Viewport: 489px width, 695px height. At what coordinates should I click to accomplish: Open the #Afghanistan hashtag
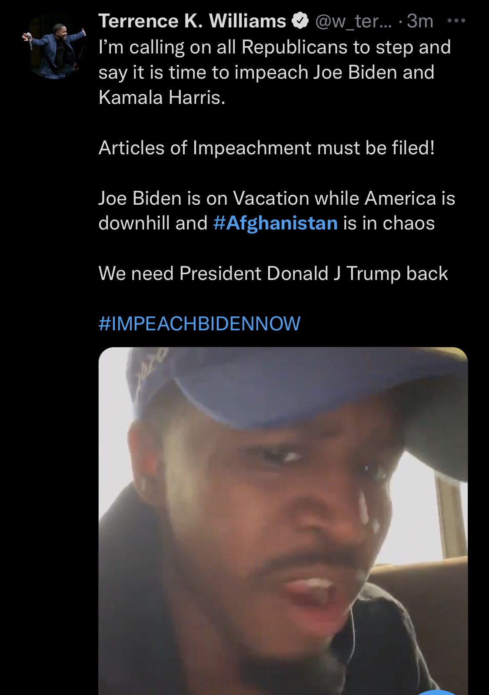pos(276,223)
